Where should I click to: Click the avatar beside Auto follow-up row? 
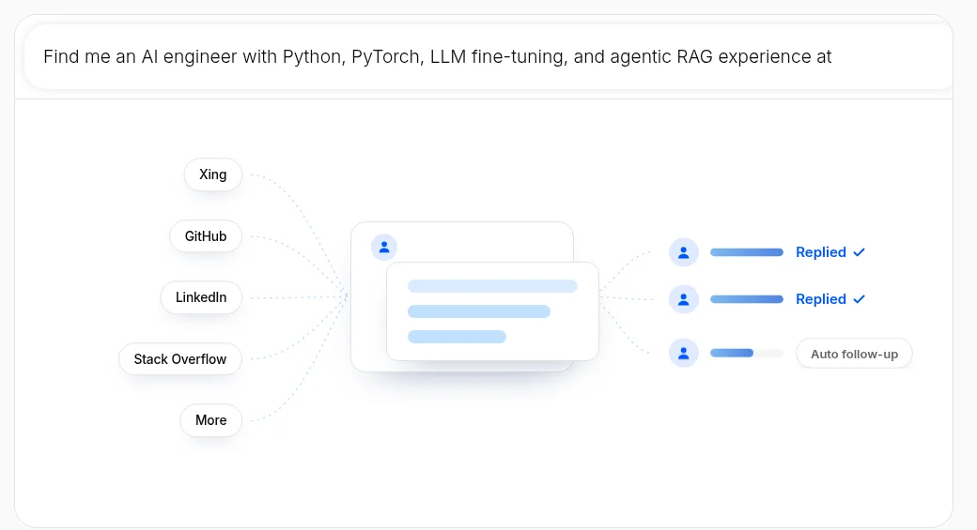pos(684,354)
